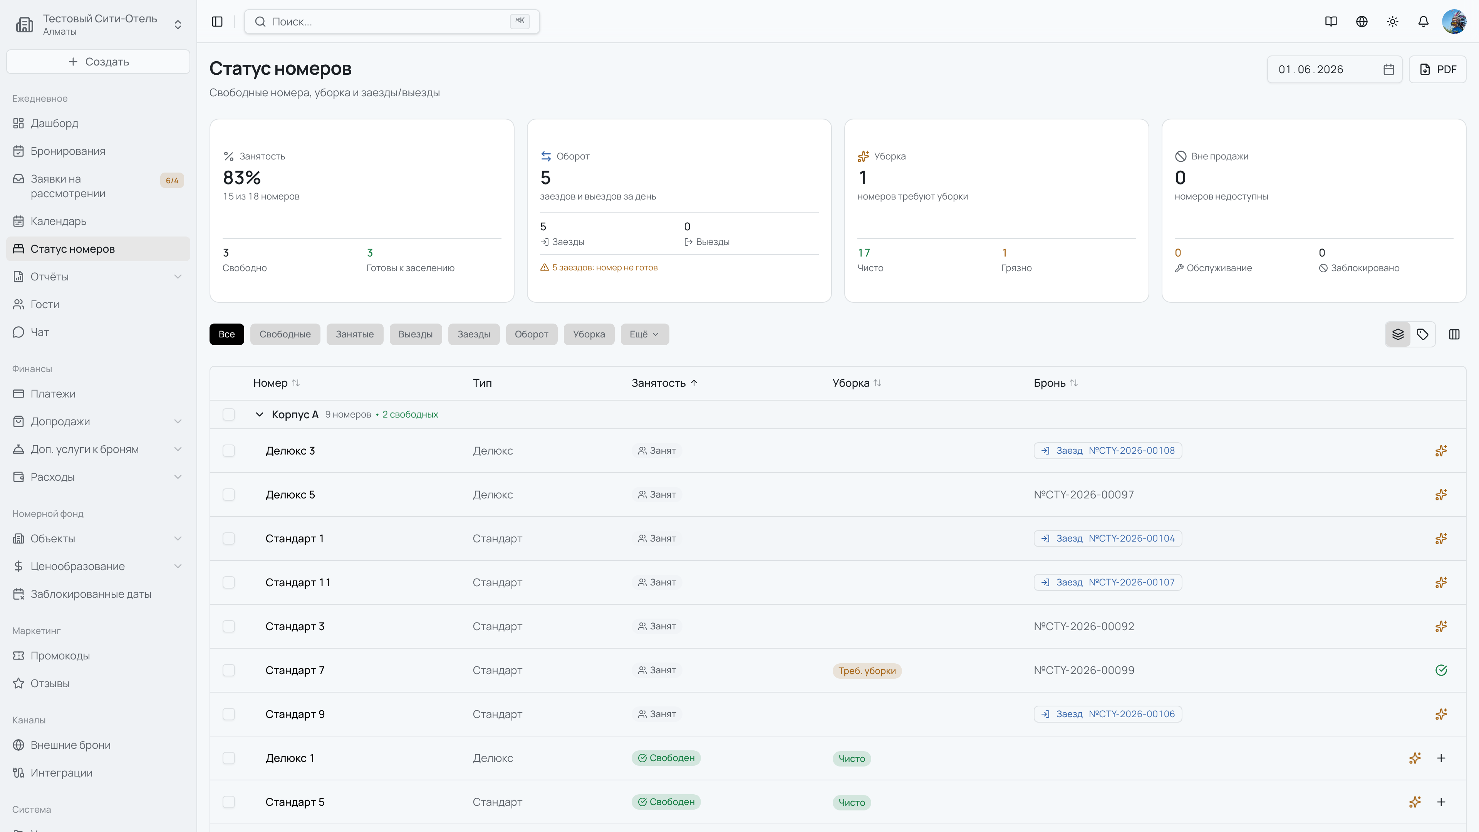Screen dimensions: 1479x832
Task: Open language globe icon
Action: point(1361,22)
